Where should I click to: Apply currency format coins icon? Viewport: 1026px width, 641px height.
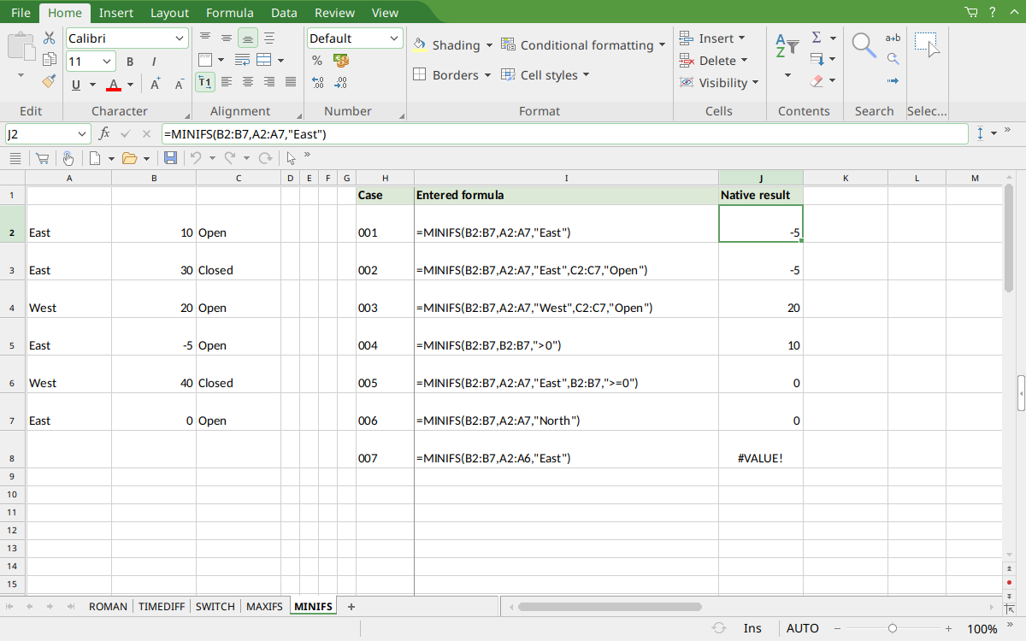(341, 61)
